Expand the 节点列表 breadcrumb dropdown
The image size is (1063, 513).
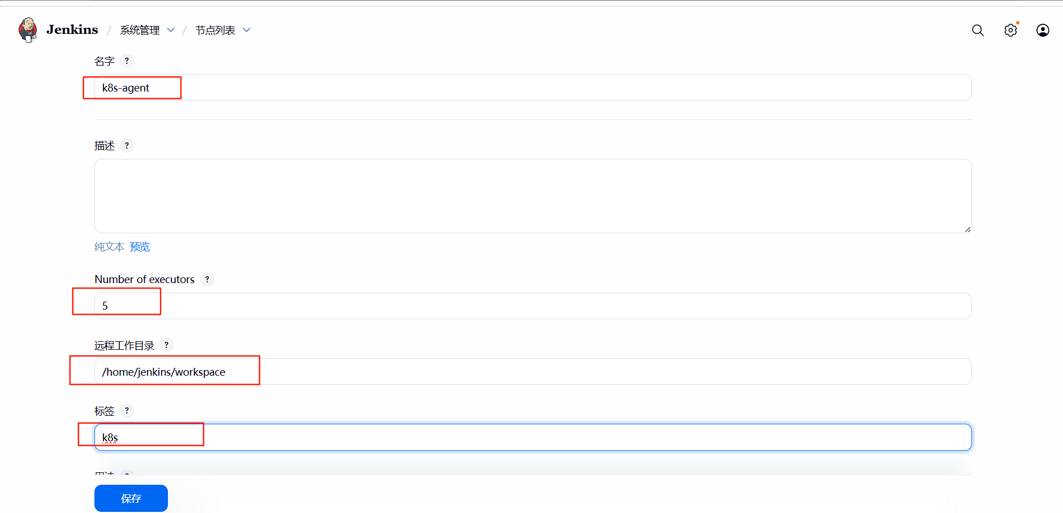coord(247,31)
